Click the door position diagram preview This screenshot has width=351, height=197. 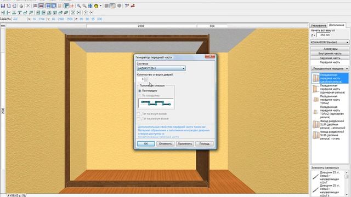[156, 103]
